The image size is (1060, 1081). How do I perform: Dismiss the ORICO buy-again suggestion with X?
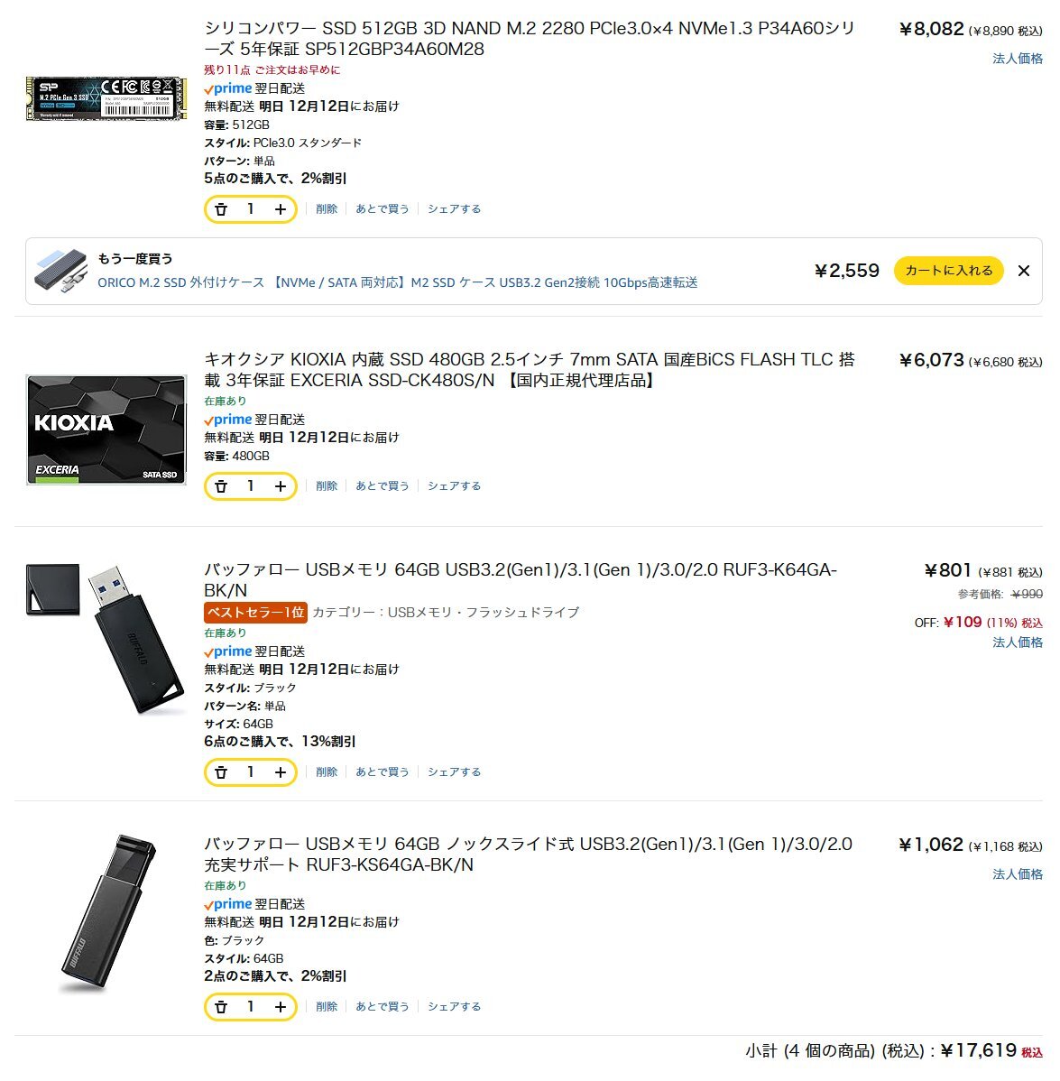point(1024,271)
